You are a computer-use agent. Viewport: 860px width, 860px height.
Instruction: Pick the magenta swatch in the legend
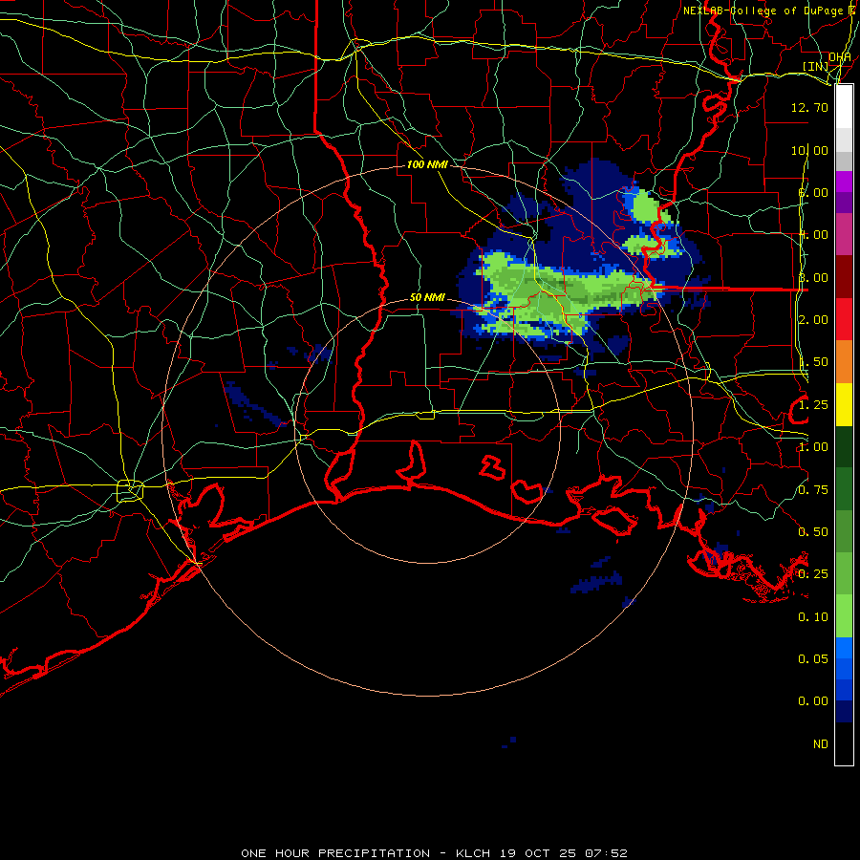(844, 182)
